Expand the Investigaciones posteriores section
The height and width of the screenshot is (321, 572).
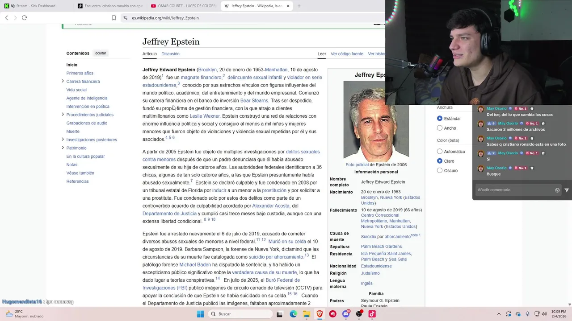click(63, 140)
